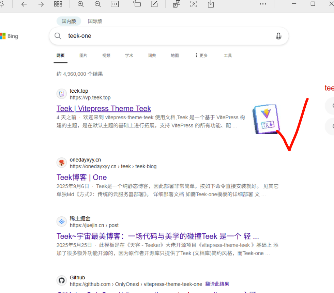Image resolution: width=334 pixels, height=293 pixels.
Task: Zoom out with the magnifier minus icon
Action: tap(97, 4)
